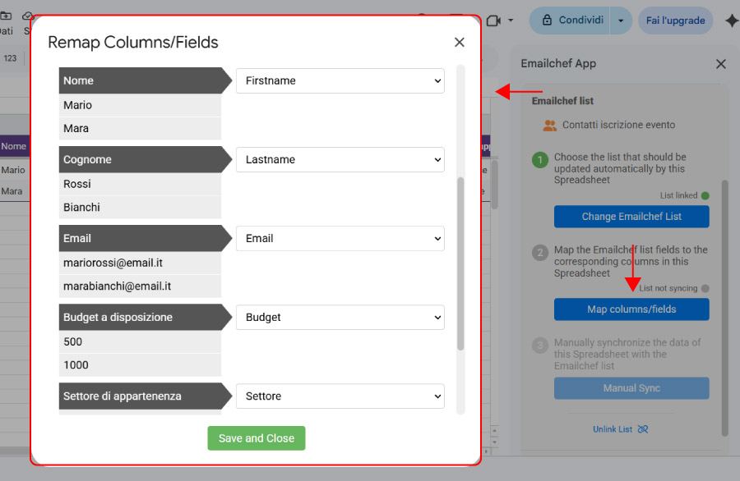The width and height of the screenshot is (740, 481).
Task: Click the Gemini sparkle icon
Action: click(731, 21)
